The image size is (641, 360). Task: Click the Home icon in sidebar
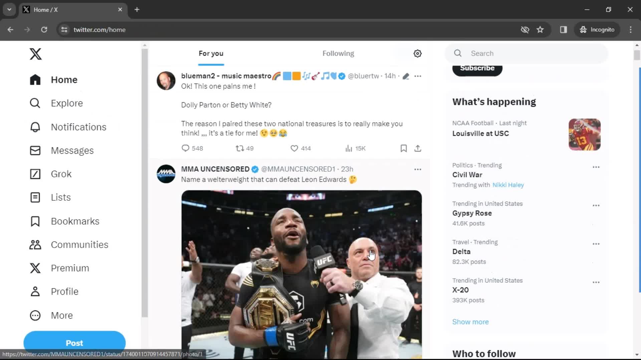pyautogui.click(x=35, y=80)
